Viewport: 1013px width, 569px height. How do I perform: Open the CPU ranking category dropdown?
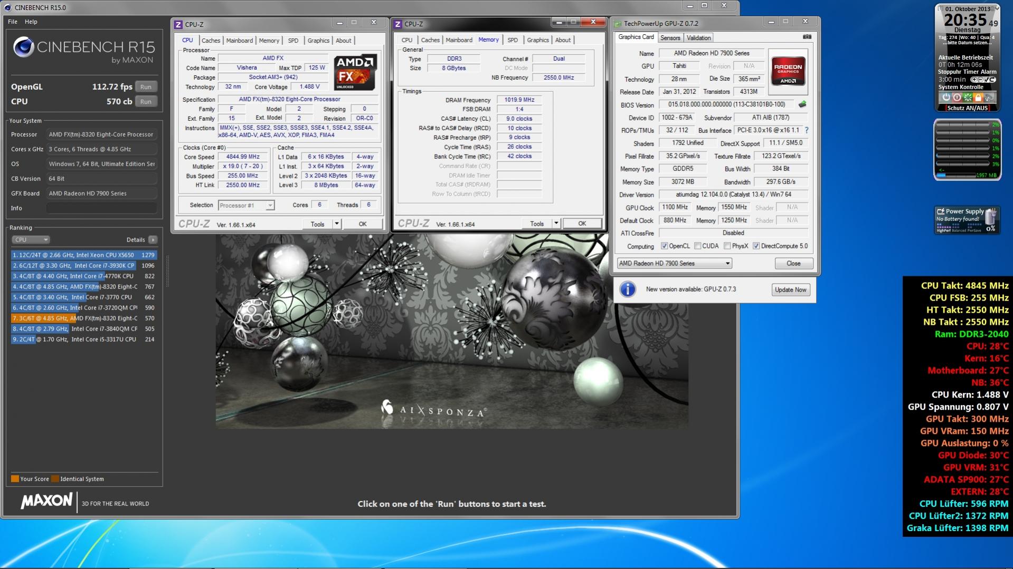[x=31, y=239]
